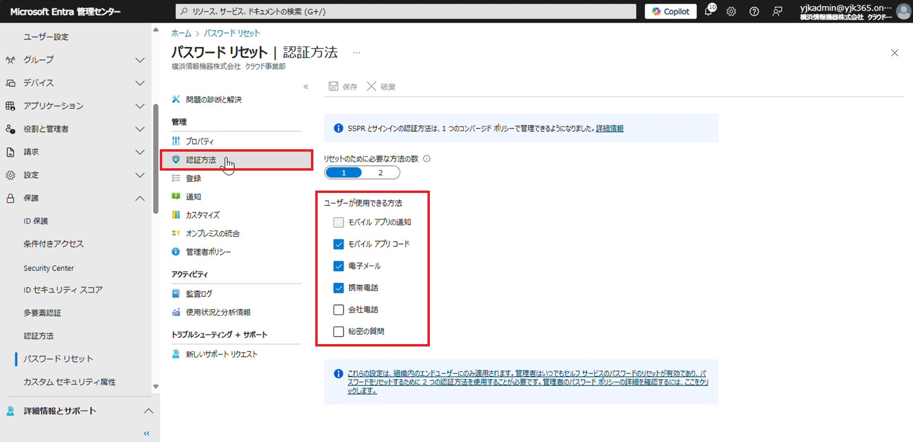Enable the 会社電話 checkbox
913x442 pixels.
(x=339, y=310)
